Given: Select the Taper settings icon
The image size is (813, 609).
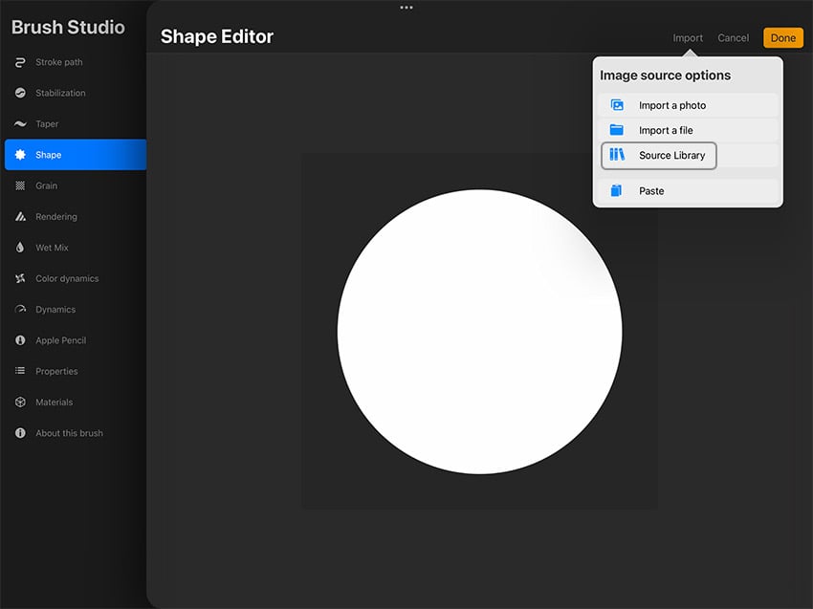Looking at the screenshot, I should [19, 123].
